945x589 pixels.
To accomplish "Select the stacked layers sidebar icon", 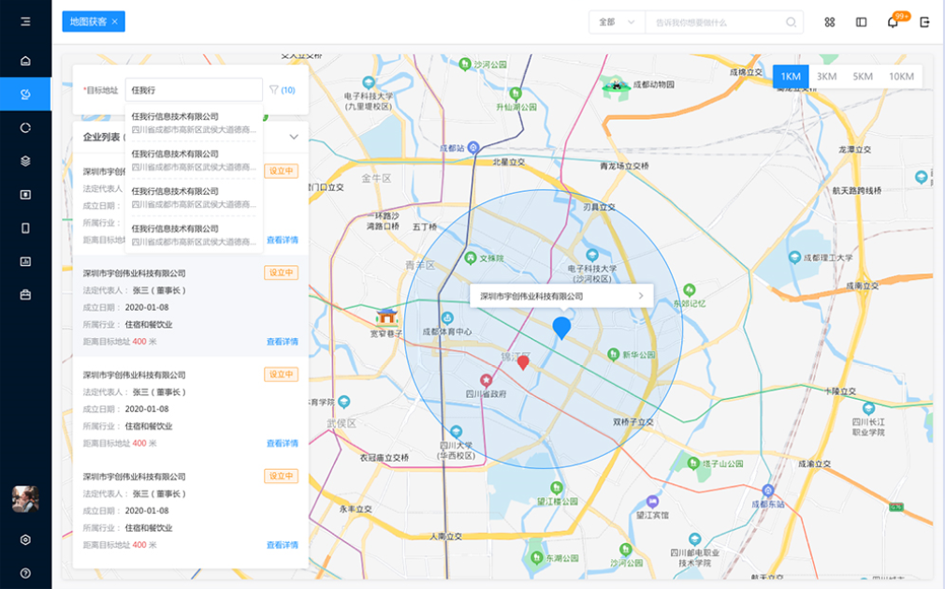I will pyautogui.click(x=25, y=161).
